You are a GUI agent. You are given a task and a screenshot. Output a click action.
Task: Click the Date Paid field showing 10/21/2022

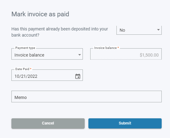coord(47,75)
